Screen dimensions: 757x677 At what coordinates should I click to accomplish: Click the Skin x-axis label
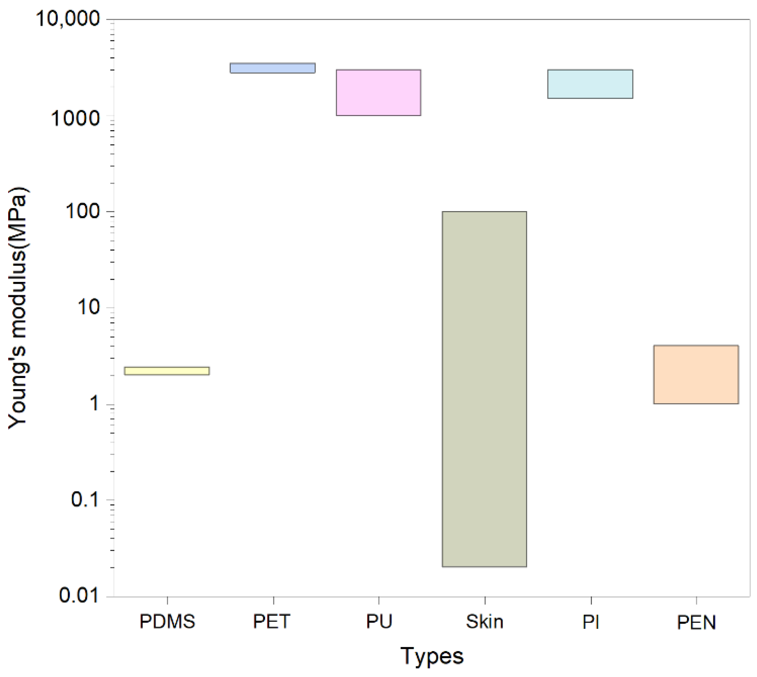point(485,622)
